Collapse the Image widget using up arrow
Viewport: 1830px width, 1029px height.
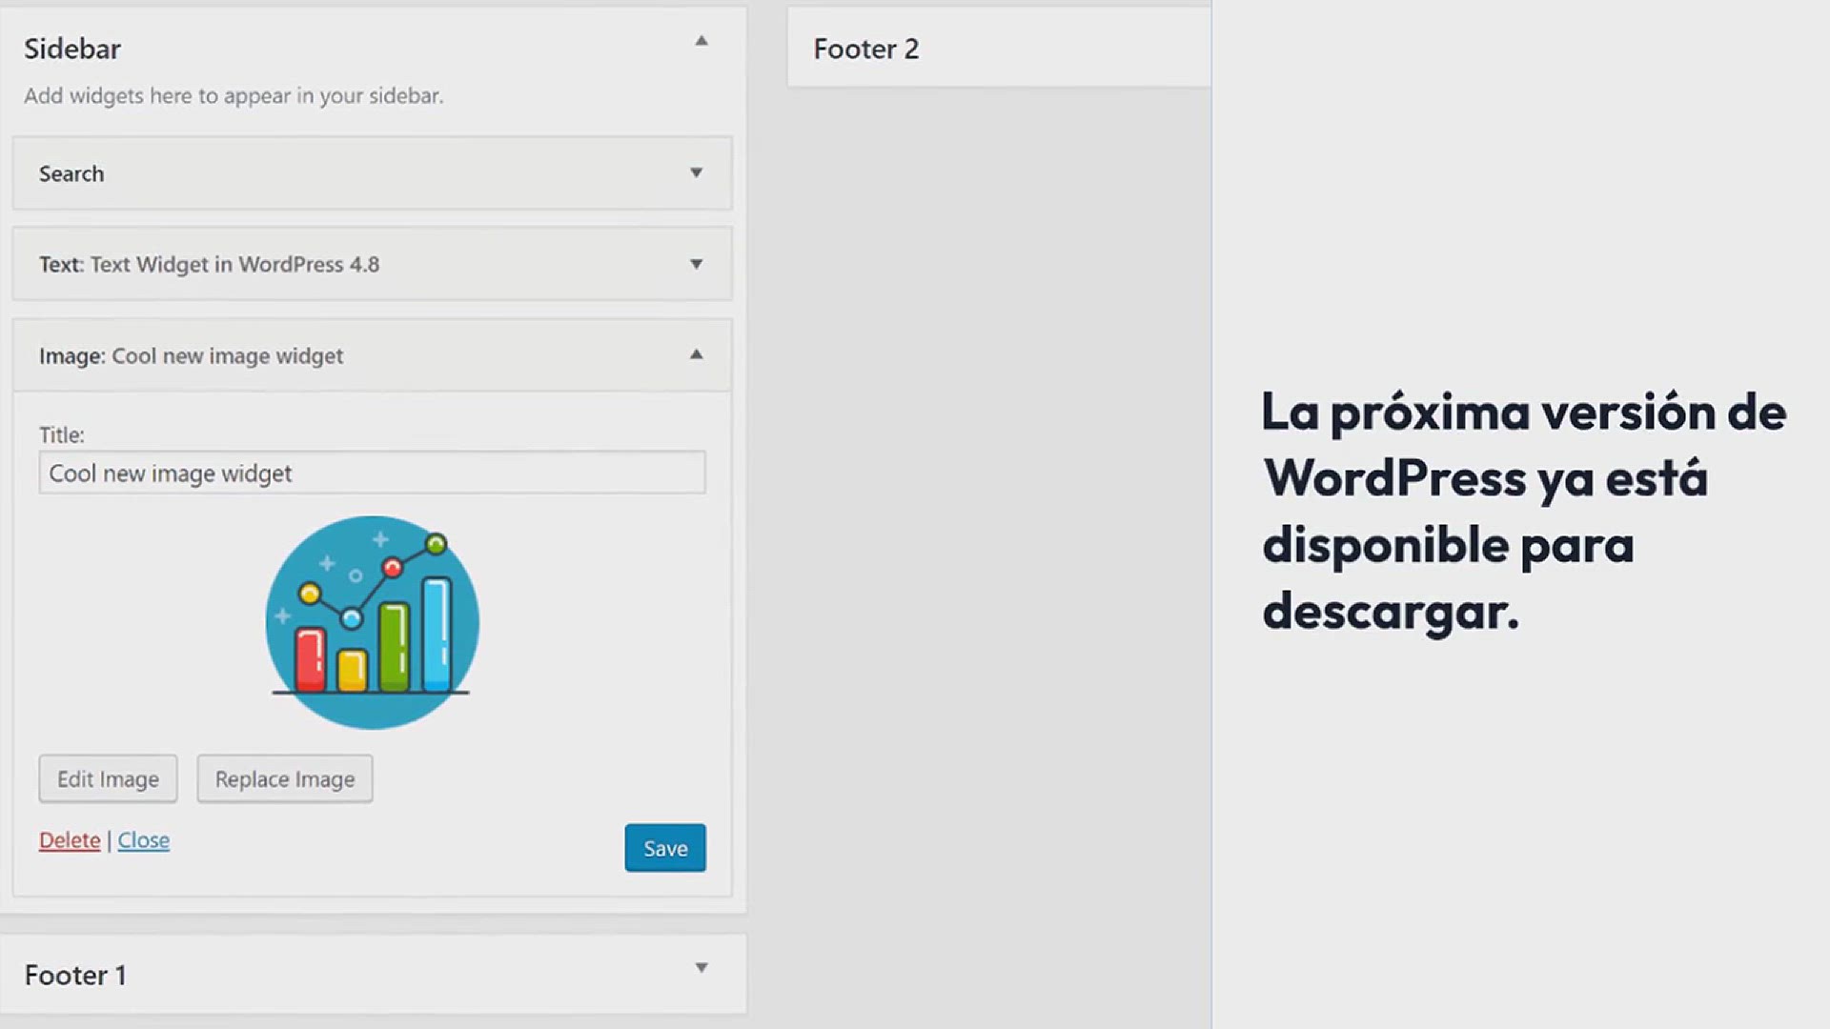point(697,354)
